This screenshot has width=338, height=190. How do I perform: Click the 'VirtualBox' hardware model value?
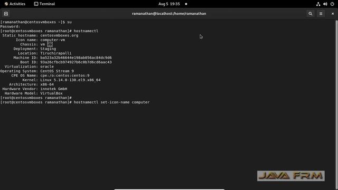click(x=51, y=93)
